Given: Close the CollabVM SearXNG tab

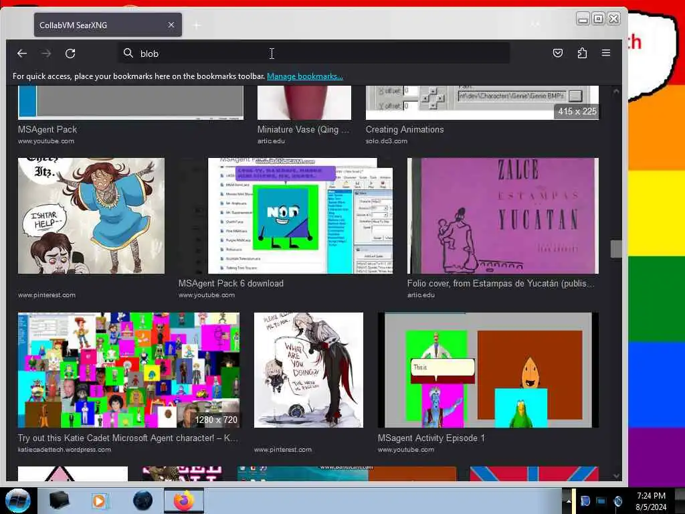Looking at the screenshot, I should pyautogui.click(x=171, y=25).
